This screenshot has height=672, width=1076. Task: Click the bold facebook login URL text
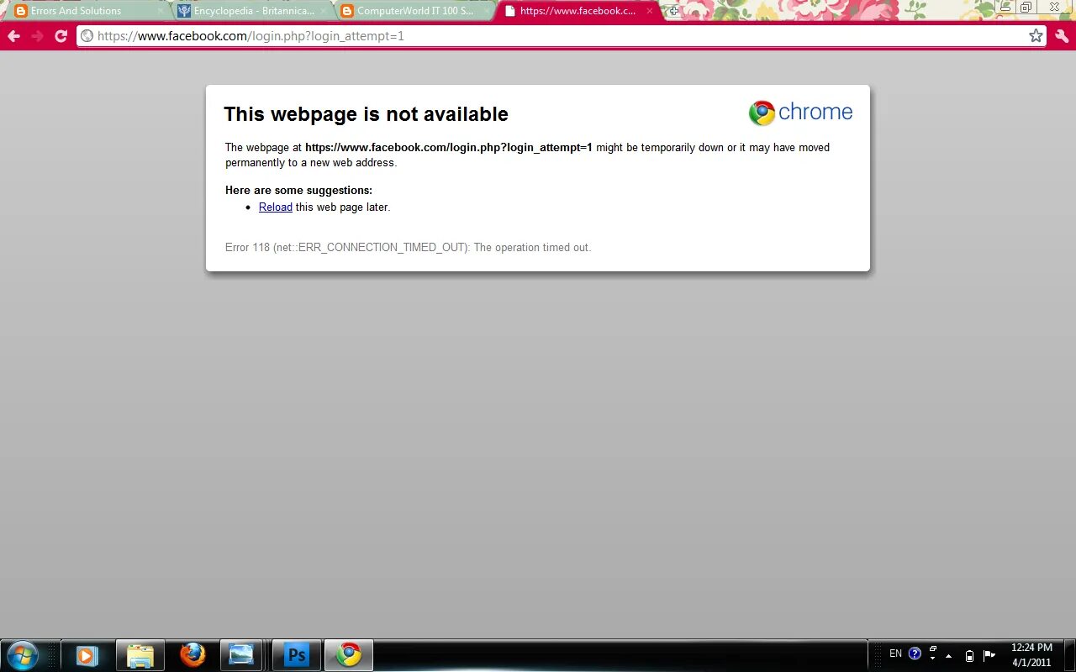pyautogui.click(x=449, y=147)
